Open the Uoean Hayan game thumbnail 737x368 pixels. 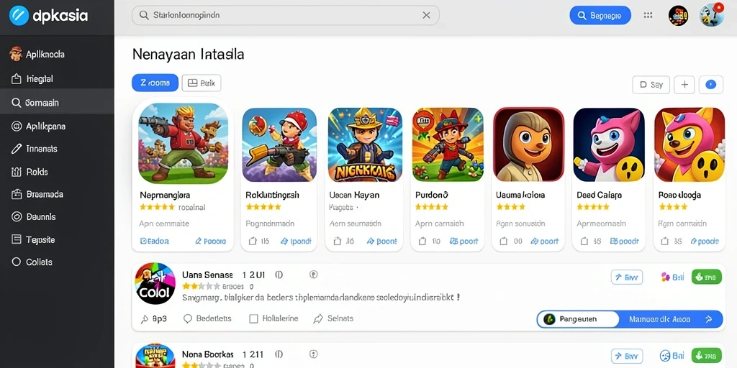coord(365,144)
